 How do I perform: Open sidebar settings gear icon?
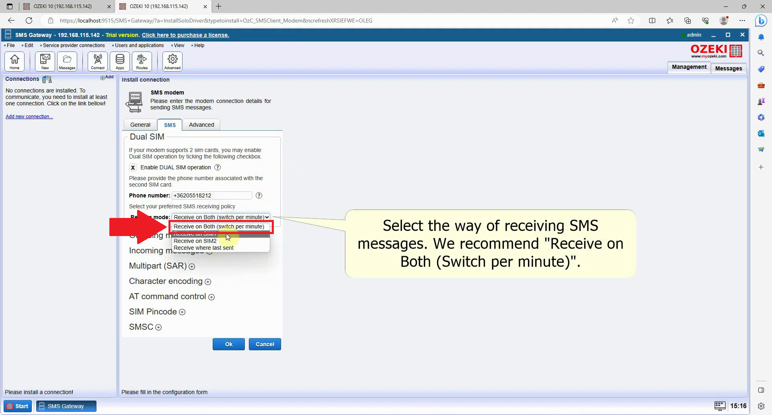click(761, 406)
